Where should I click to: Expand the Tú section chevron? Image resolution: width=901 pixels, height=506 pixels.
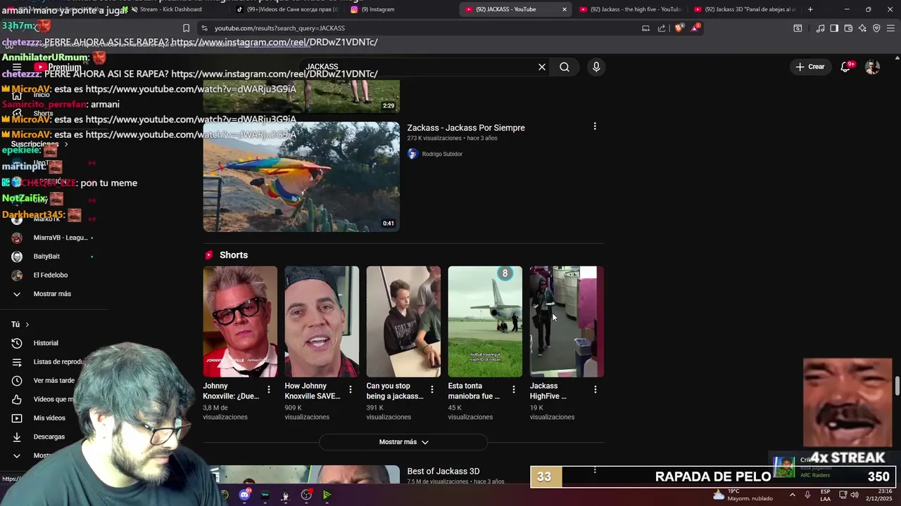pyautogui.click(x=27, y=325)
